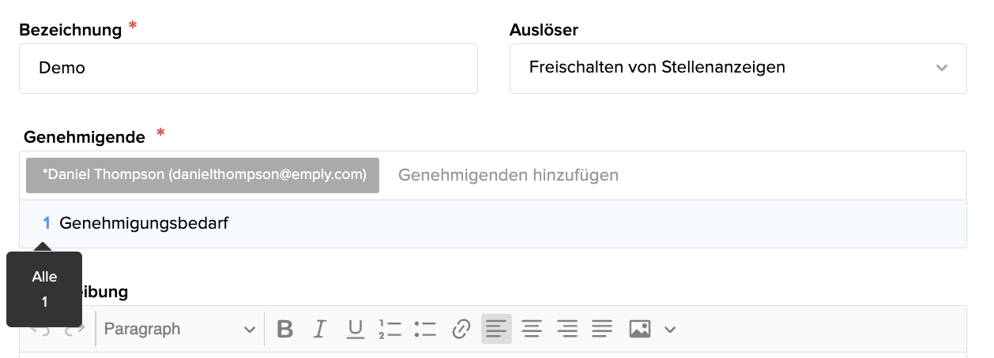This screenshot has width=994, height=358.
Task: Align text left
Action: 496,329
